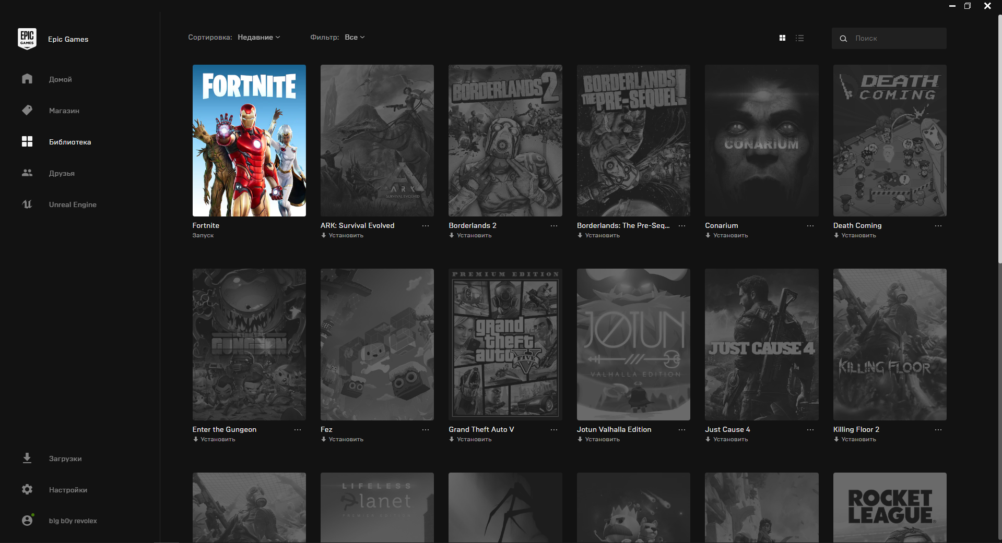Click the Borderlands Pre-Sequel cover art
The height and width of the screenshot is (543, 1002).
click(633, 140)
